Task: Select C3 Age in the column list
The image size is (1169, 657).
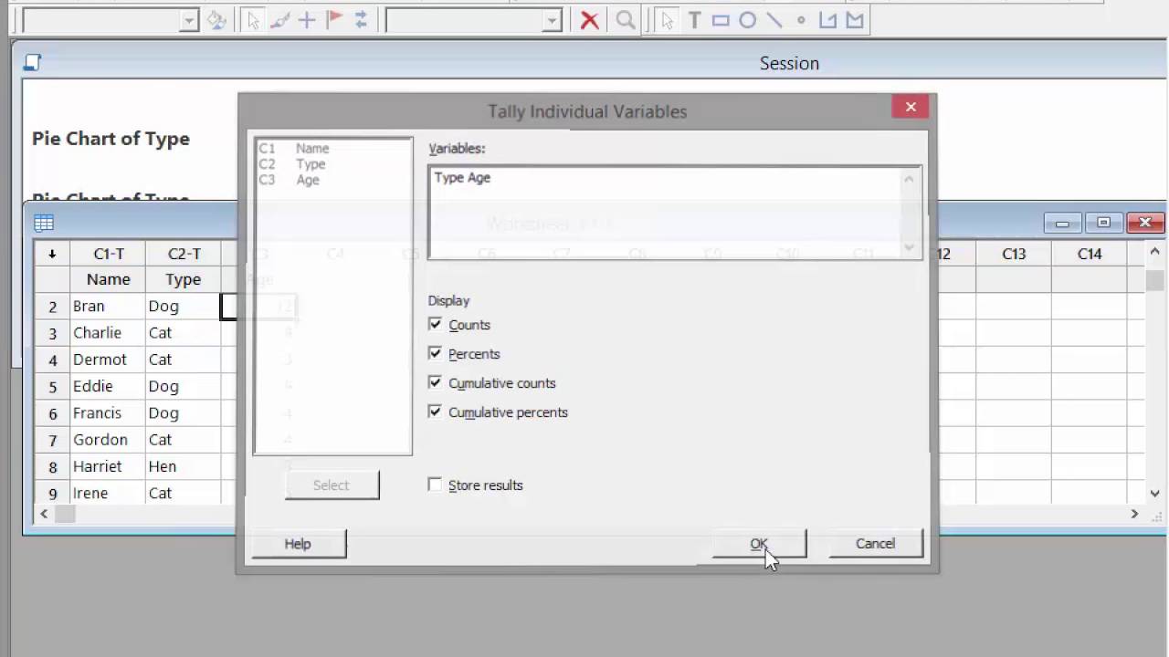Action: (290, 180)
